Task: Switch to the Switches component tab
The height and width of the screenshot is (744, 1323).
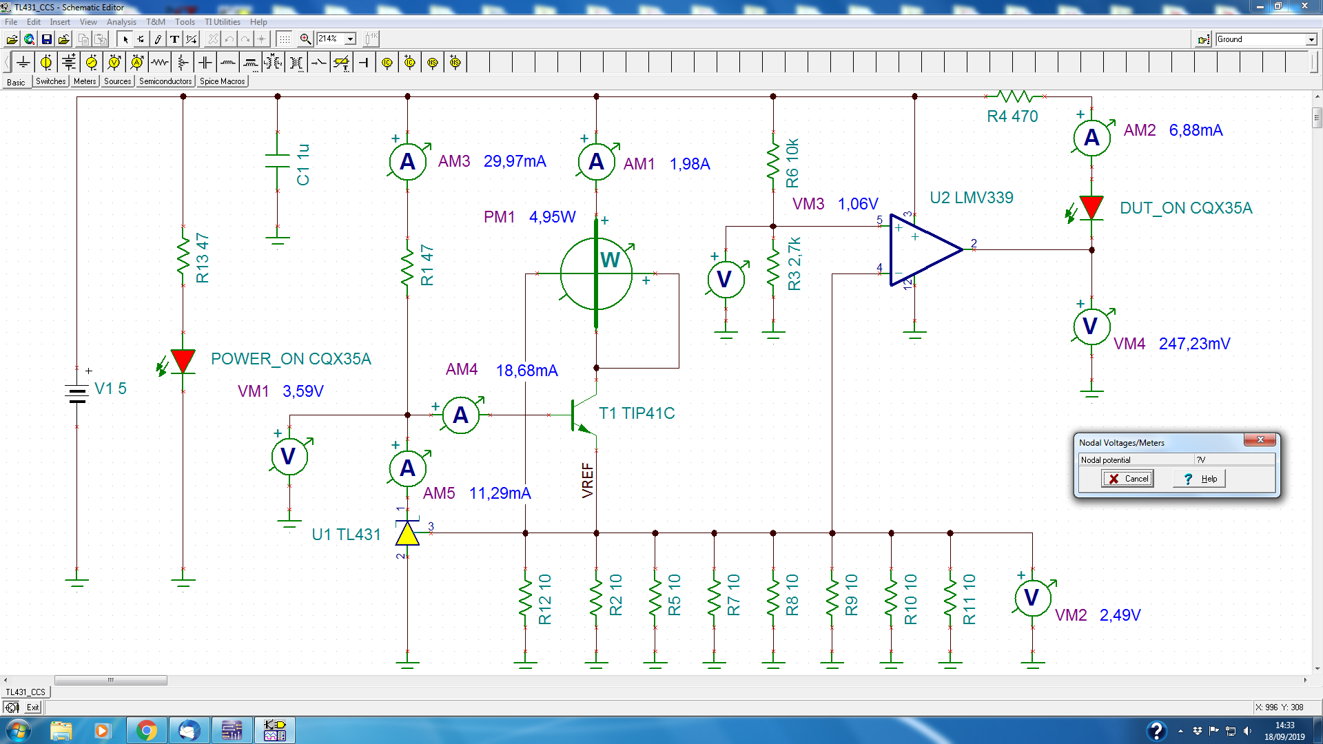Action: coord(50,81)
